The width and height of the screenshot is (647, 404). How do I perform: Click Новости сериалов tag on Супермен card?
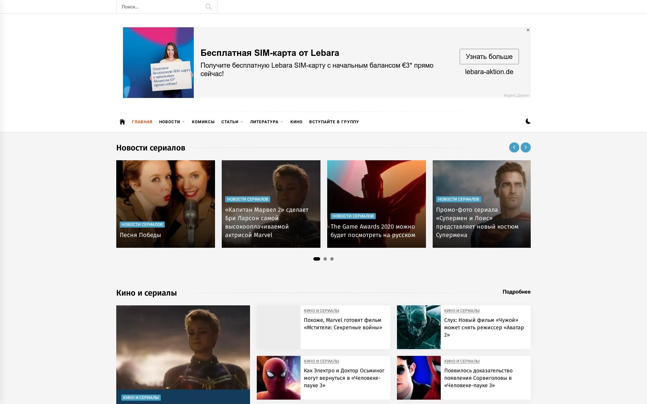point(459,199)
